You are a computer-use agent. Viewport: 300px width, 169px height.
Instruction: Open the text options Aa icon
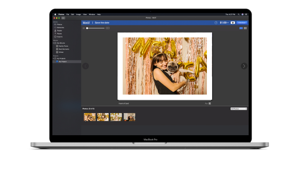tap(206, 103)
